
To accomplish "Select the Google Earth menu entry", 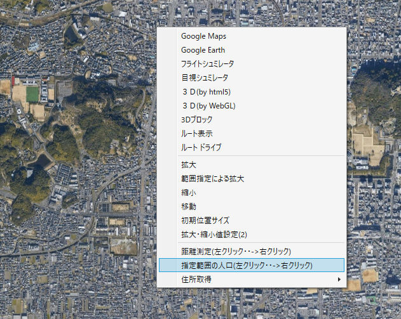I will click(x=203, y=50).
